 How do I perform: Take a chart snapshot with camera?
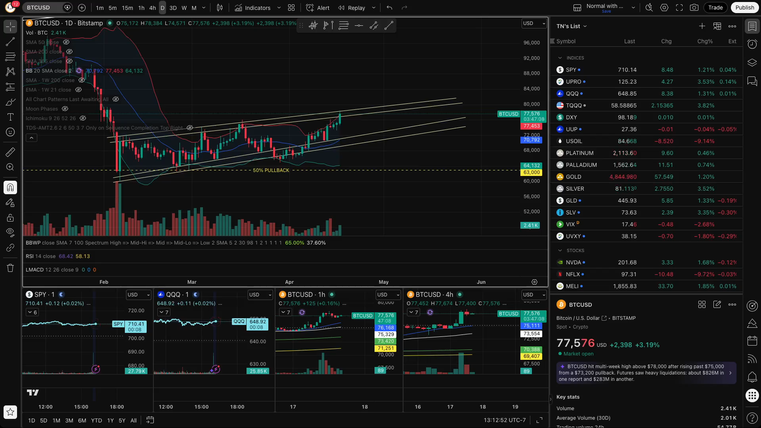(694, 8)
